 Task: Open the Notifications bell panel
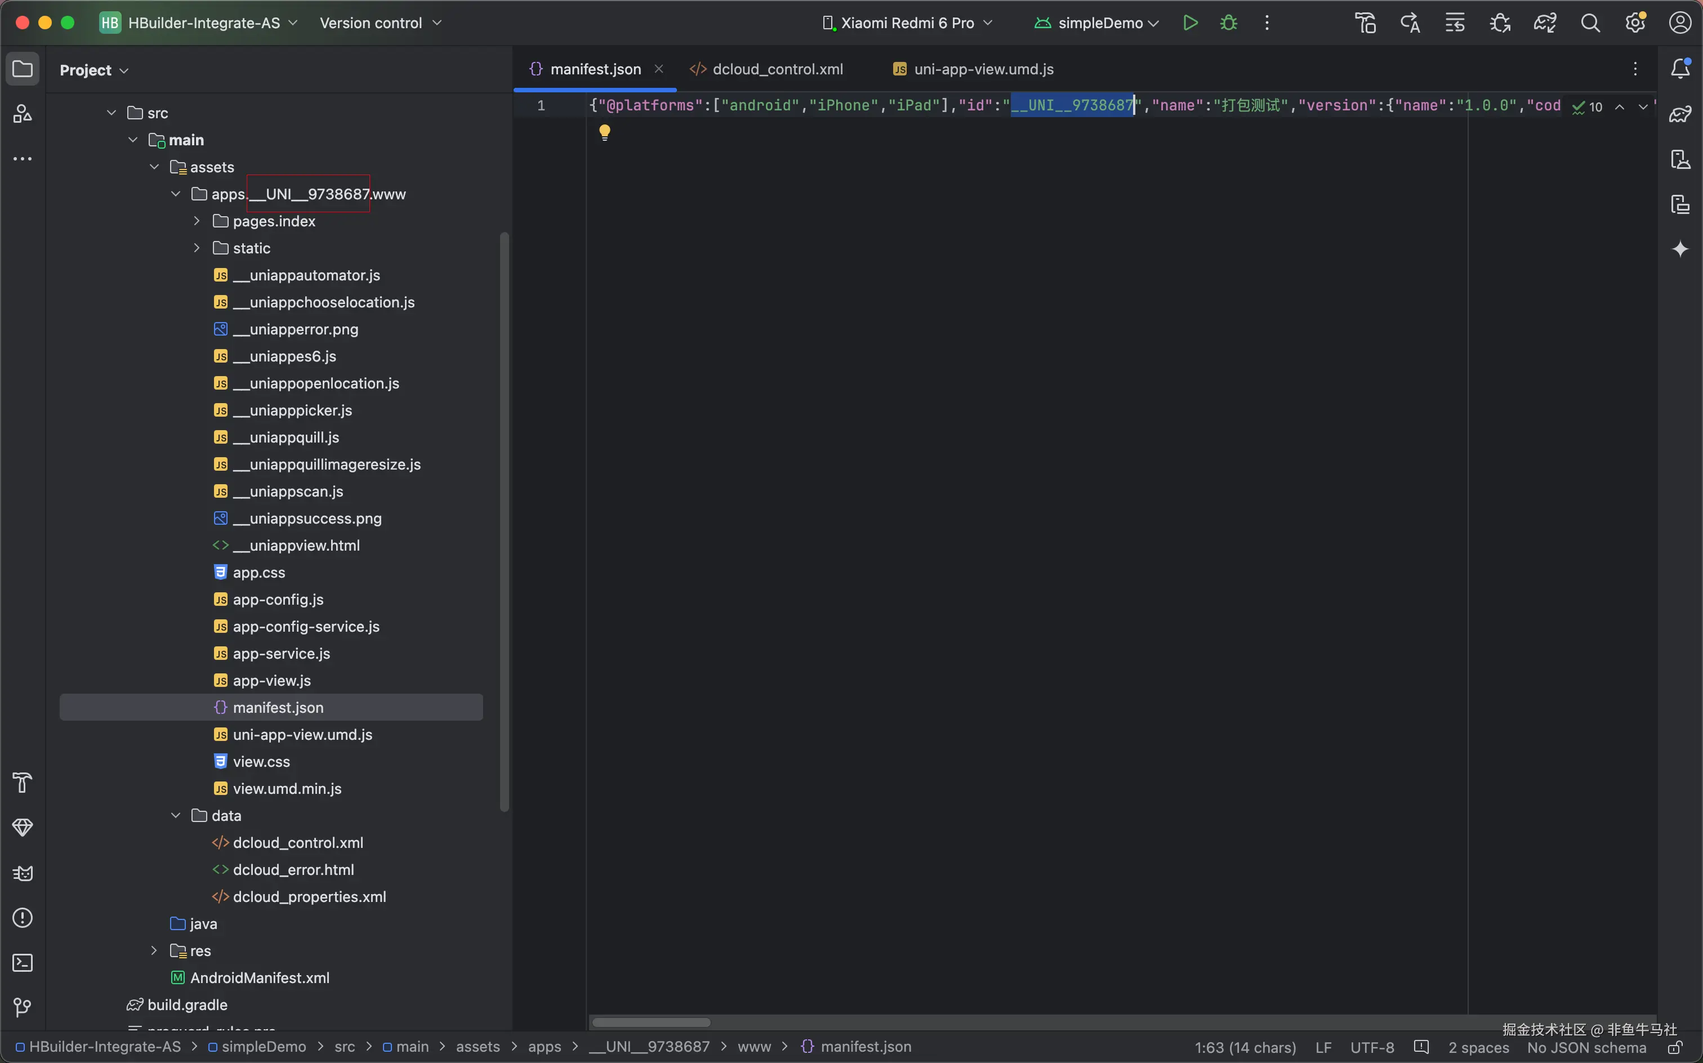pos(1680,69)
